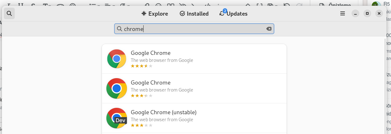Clear the search text with the backspace icon
This screenshot has width=391, height=134.
tap(269, 29)
